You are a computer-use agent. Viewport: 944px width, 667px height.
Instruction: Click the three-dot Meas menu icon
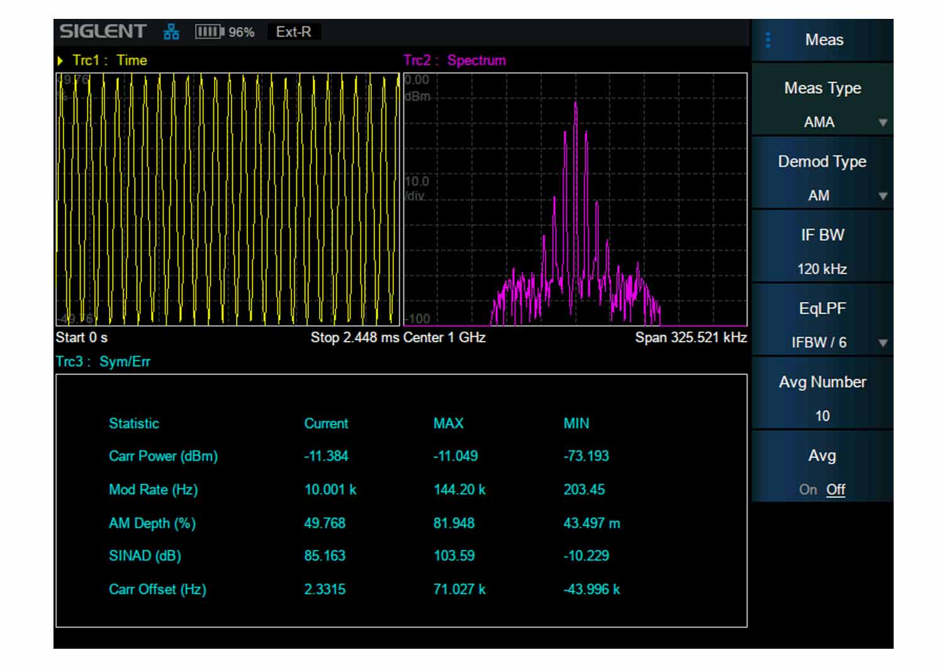[768, 40]
